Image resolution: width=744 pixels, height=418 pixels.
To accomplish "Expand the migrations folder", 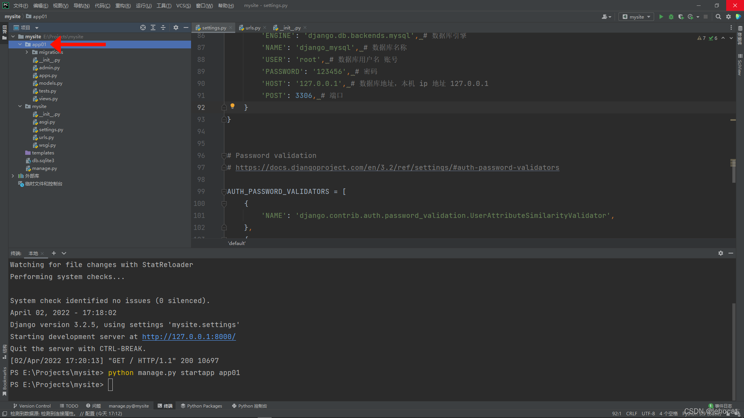I will [x=27, y=52].
